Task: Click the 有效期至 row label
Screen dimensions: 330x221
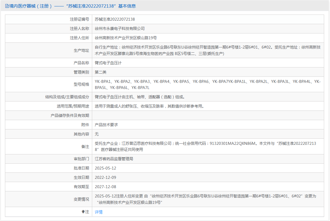Action: pyautogui.click(x=81, y=187)
